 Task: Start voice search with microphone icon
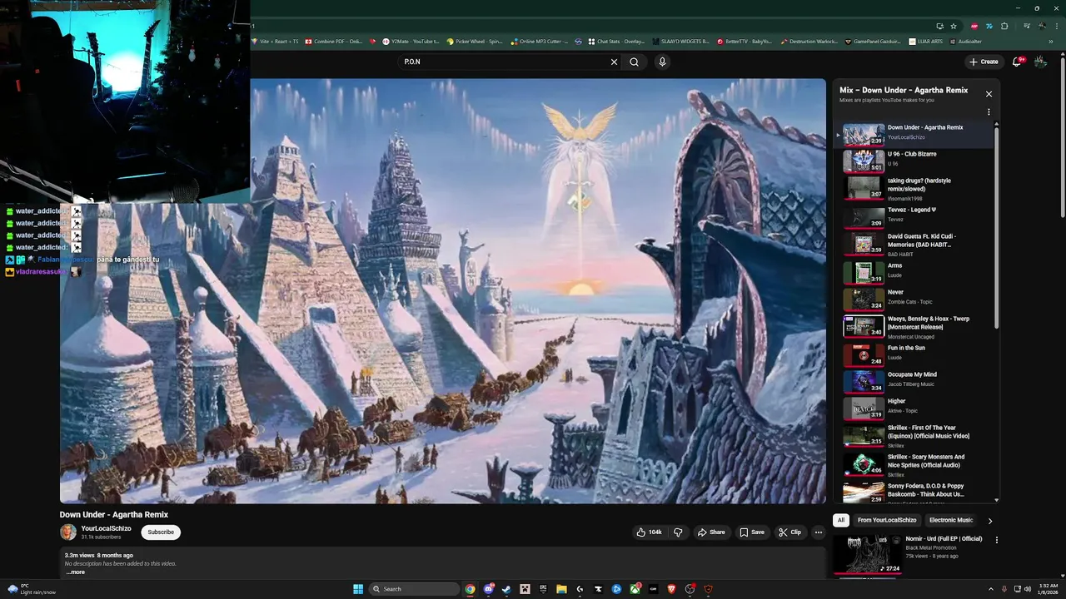click(x=662, y=62)
